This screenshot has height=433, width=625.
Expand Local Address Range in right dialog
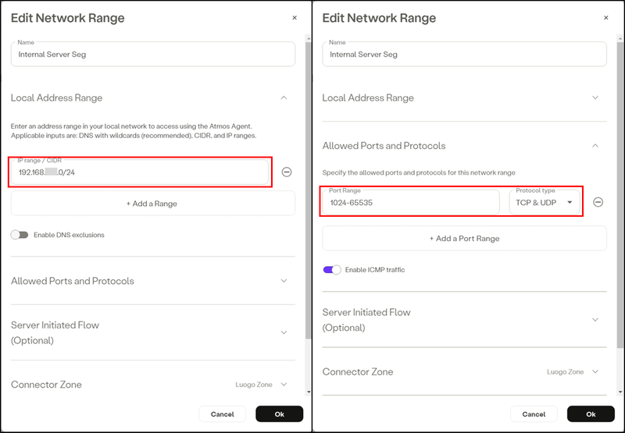pos(595,98)
